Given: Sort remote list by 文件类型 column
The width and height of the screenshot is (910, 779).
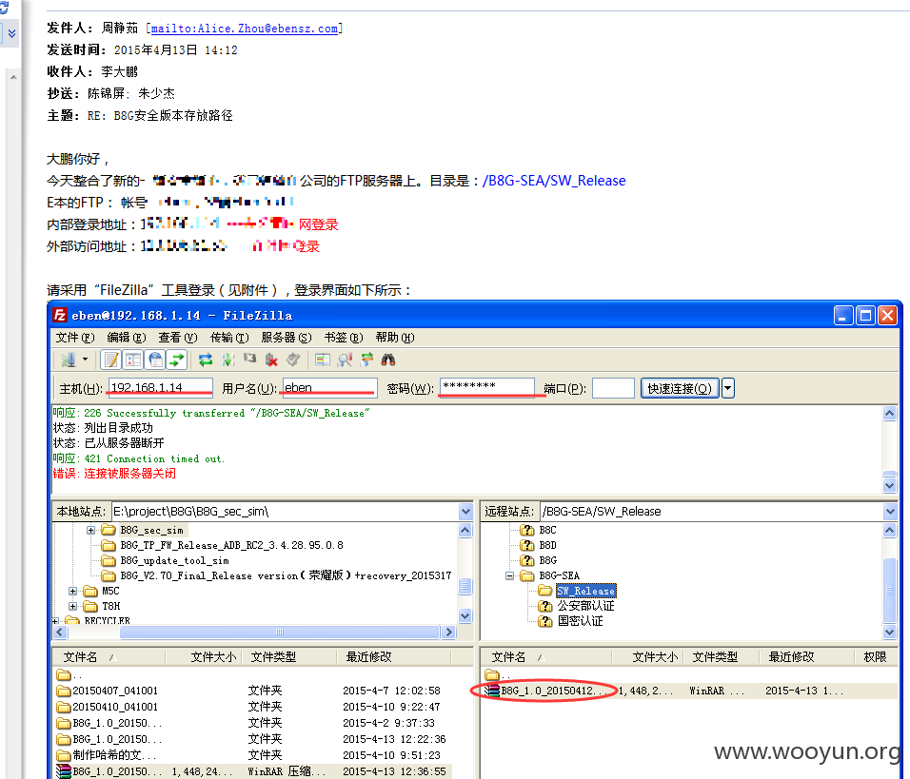Looking at the screenshot, I should tap(715, 657).
